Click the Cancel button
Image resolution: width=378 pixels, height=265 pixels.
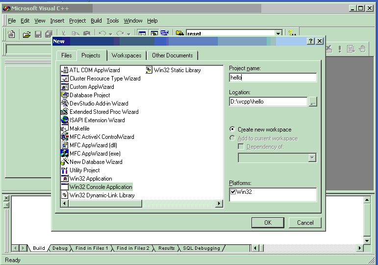click(305, 222)
